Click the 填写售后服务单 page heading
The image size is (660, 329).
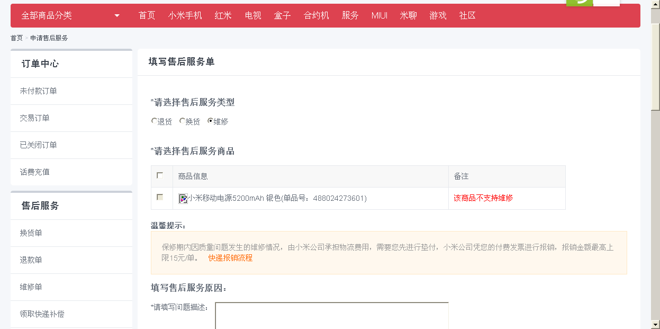(x=182, y=62)
